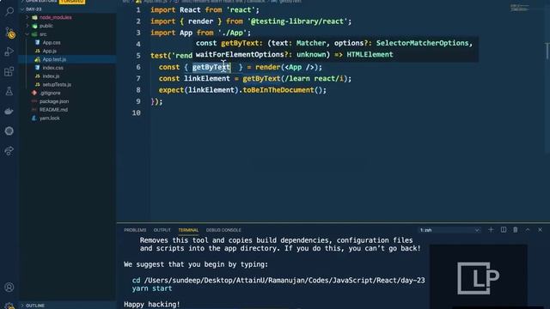Screen dimensions: 550x309
Task: Open the Search view in activity bar
Action: click(9, 11)
